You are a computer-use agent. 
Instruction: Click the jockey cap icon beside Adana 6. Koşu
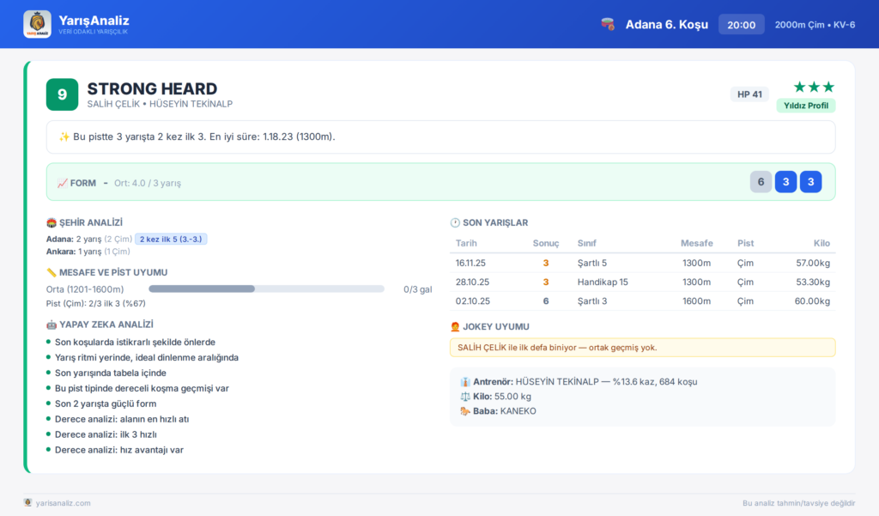pos(608,24)
